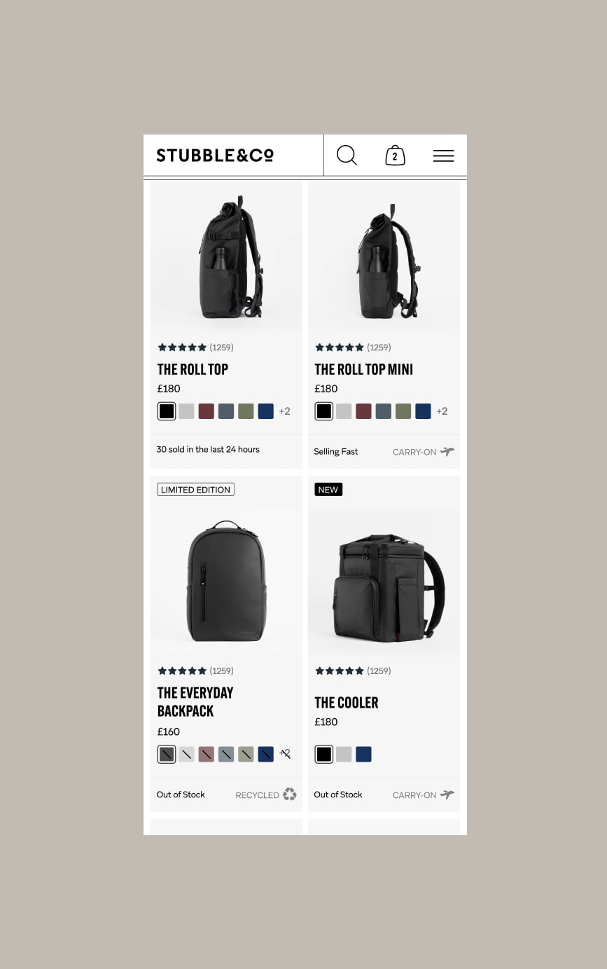Click the Limited Edition badge

(195, 490)
